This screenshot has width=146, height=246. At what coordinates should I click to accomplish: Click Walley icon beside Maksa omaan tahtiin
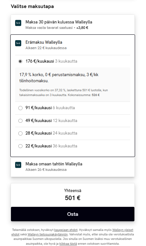point(18,165)
